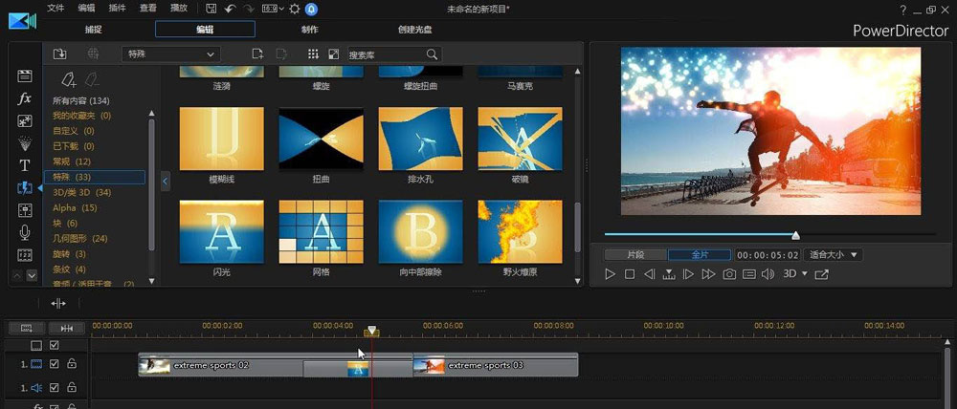
Task: Toggle video track 1 enable checkbox
Action: pos(55,364)
